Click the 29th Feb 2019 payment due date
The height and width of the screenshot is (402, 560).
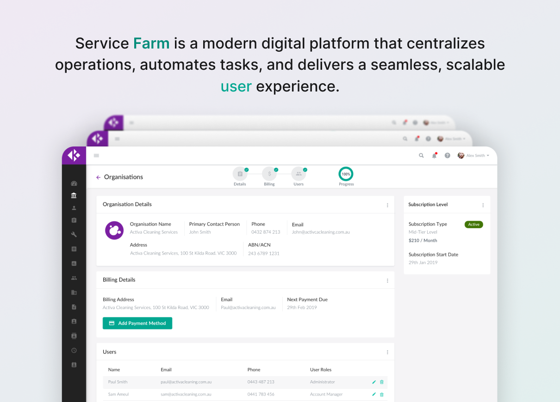click(302, 307)
